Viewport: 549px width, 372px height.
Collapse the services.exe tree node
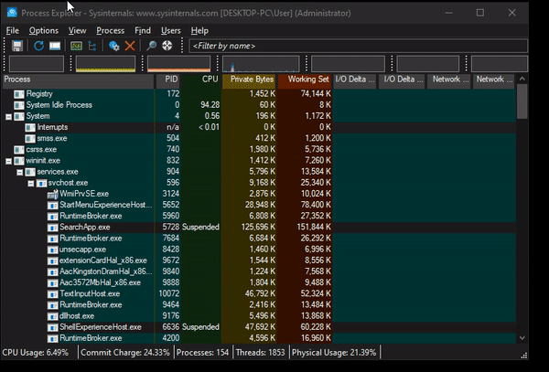click(x=19, y=173)
